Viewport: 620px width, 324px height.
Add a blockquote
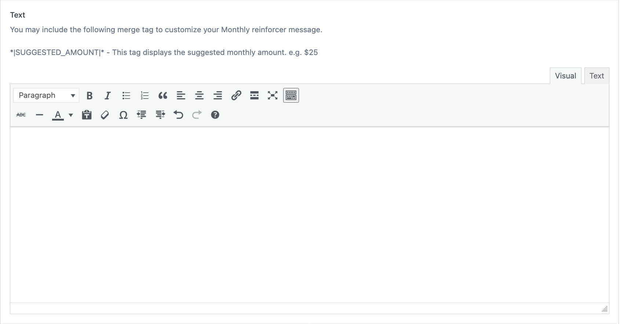coord(163,96)
